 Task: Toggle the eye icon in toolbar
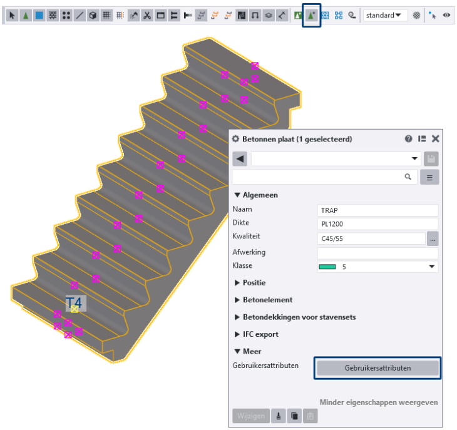click(447, 15)
